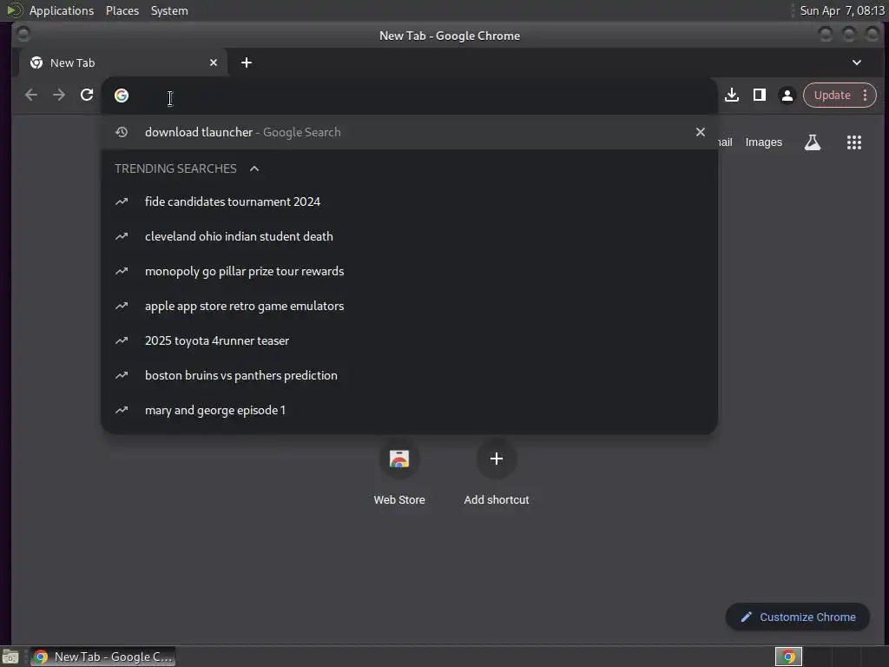Choose mary and george episode 1 suggestion
The image size is (889, 667).
(410, 410)
